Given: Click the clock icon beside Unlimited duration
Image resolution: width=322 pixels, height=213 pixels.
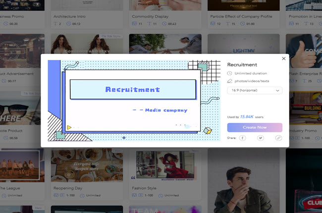Looking at the screenshot, I should [x=229, y=73].
